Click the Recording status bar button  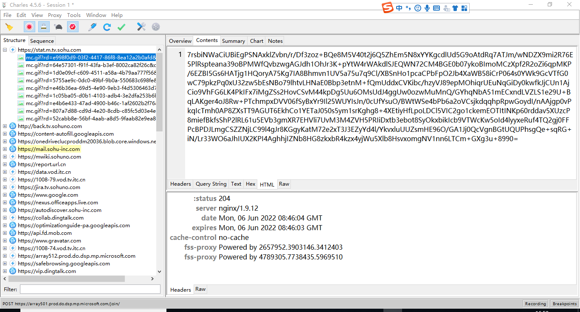(x=535, y=304)
